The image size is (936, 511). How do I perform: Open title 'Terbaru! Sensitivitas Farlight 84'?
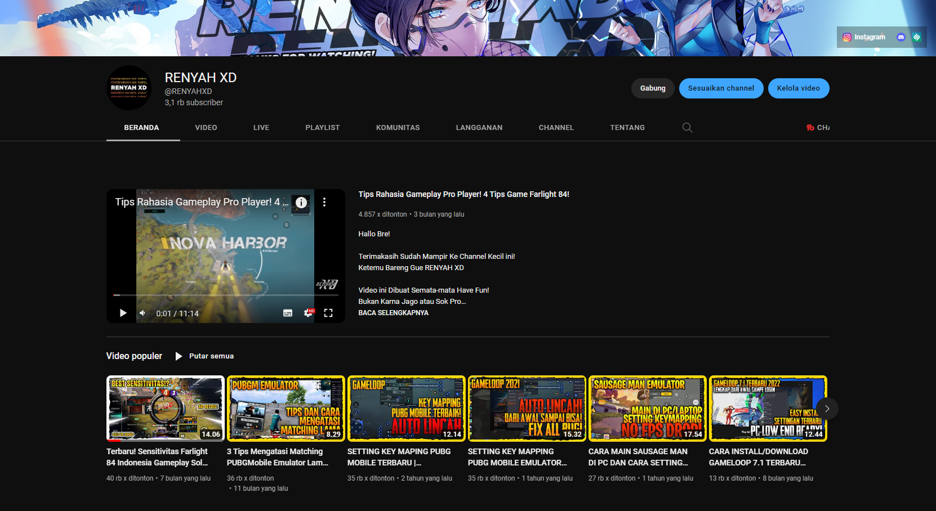pyautogui.click(x=157, y=457)
